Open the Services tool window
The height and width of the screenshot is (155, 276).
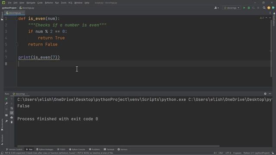122,149
